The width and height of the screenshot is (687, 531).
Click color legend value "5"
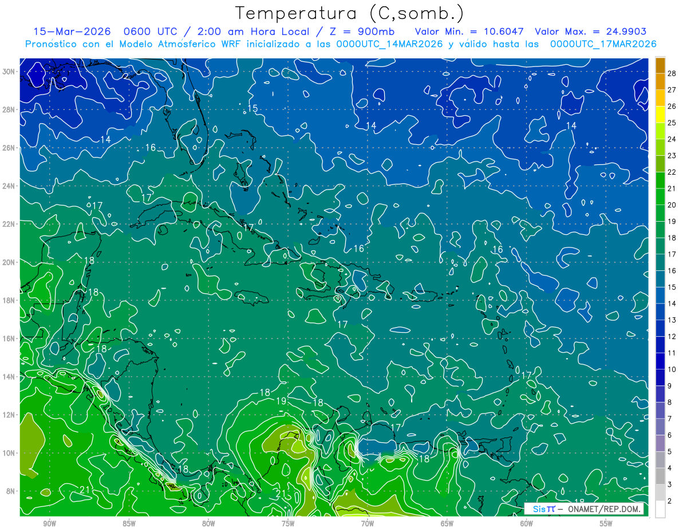(670, 451)
